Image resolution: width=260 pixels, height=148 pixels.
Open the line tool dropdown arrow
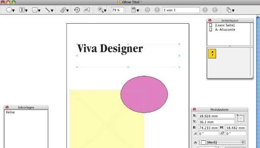[52, 11]
